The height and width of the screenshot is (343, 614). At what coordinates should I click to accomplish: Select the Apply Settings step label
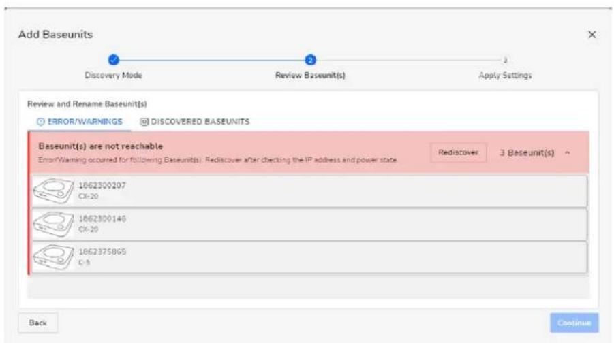coord(505,76)
